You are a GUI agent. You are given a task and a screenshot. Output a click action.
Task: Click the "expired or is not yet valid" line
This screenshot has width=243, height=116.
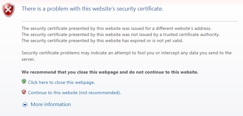click(102, 41)
